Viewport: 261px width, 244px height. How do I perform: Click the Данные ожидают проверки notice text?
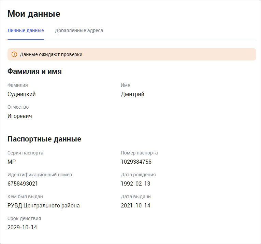point(51,54)
